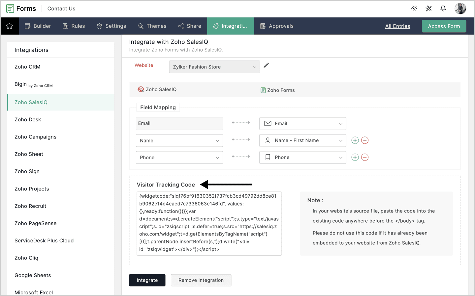This screenshot has height=296, width=475.
Task: Remove the Phone field mapping row
Action: tap(365, 157)
